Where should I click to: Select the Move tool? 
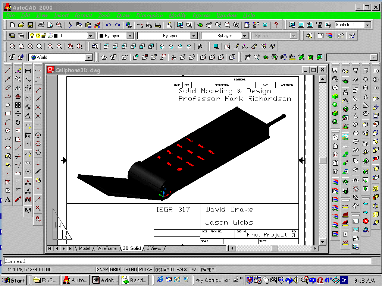pos(18,113)
